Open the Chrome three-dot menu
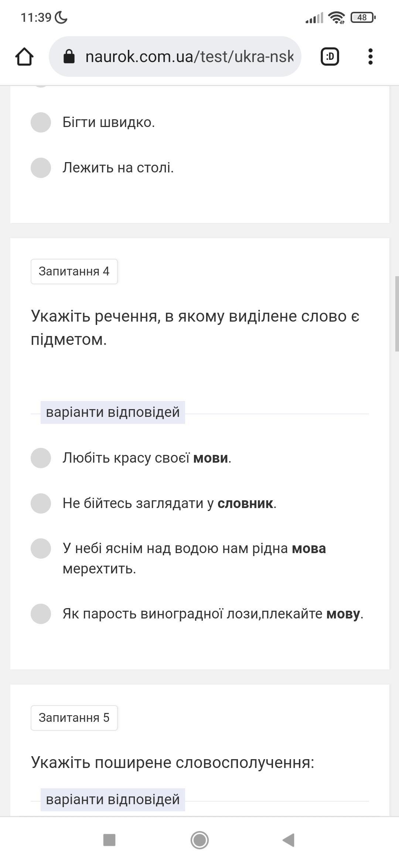The width and height of the screenshot is (399, 864). pos(370,57)
